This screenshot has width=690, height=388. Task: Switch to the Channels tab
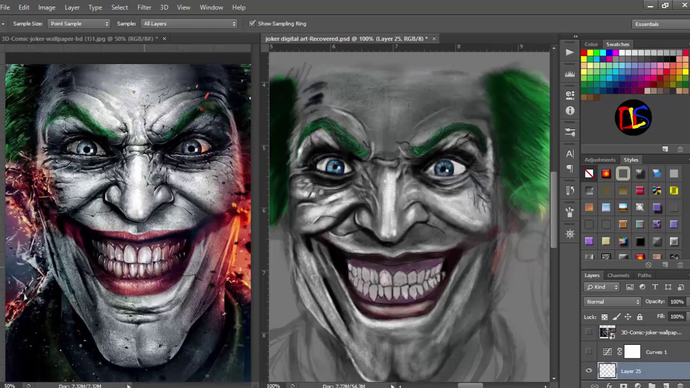(618, 275)
